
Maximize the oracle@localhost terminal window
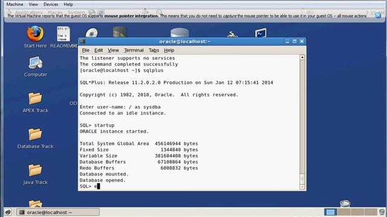pyautogui.click(x=294, y=42)
